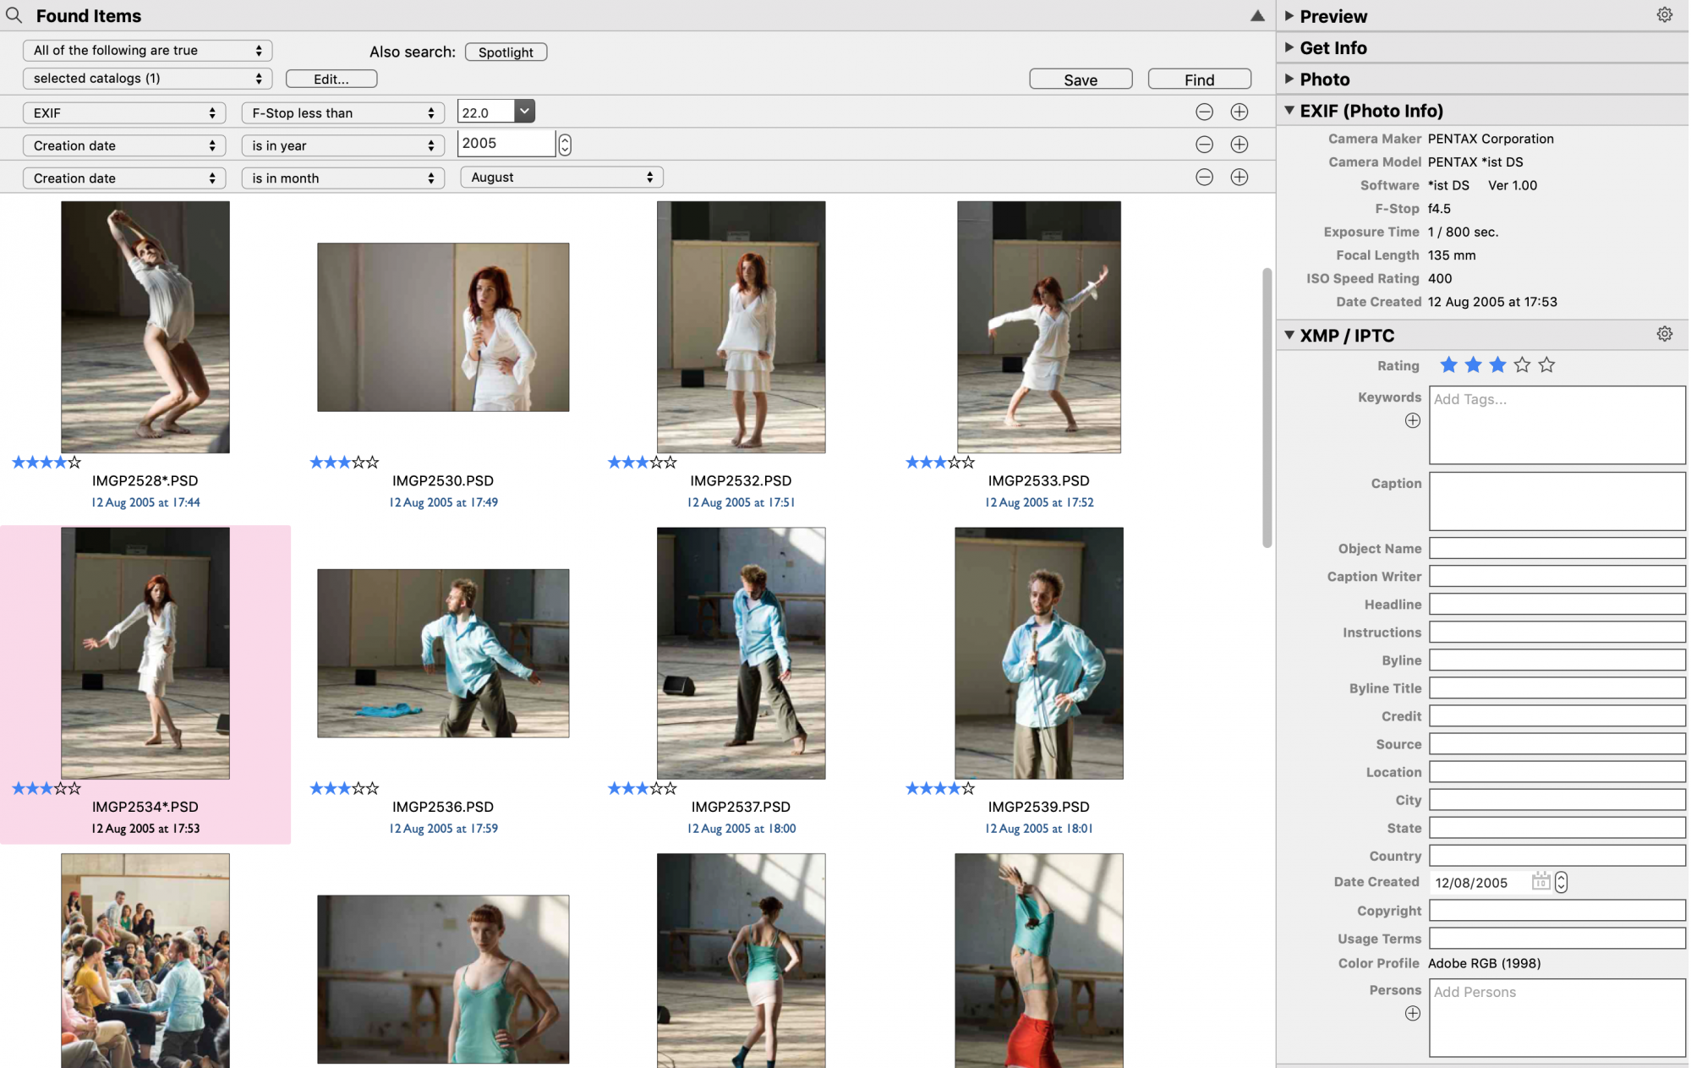Select the IMGP2537.PSD thumbnail
Screen dimensions: 1691x1068
point(741,653)
